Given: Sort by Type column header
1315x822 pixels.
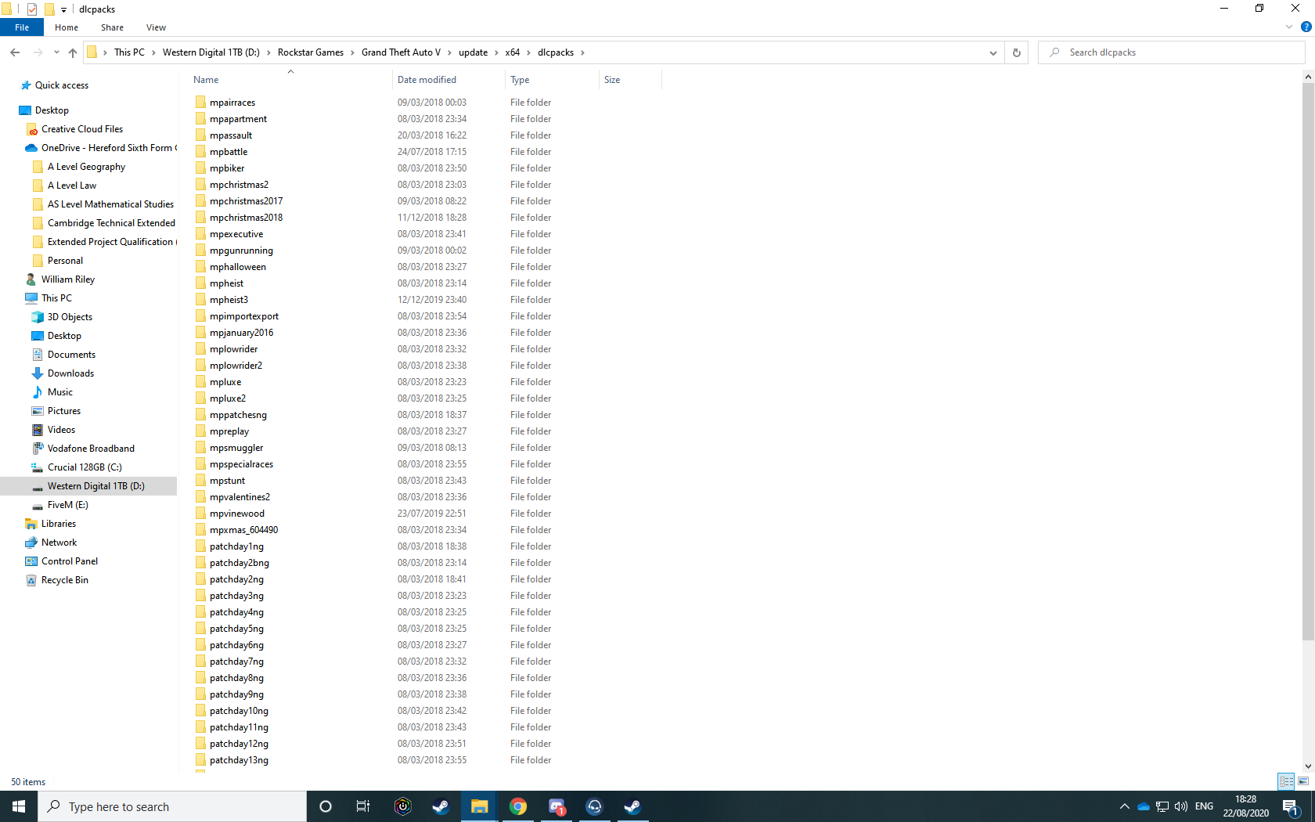Looking at the screenshot, I should [552, 80].
